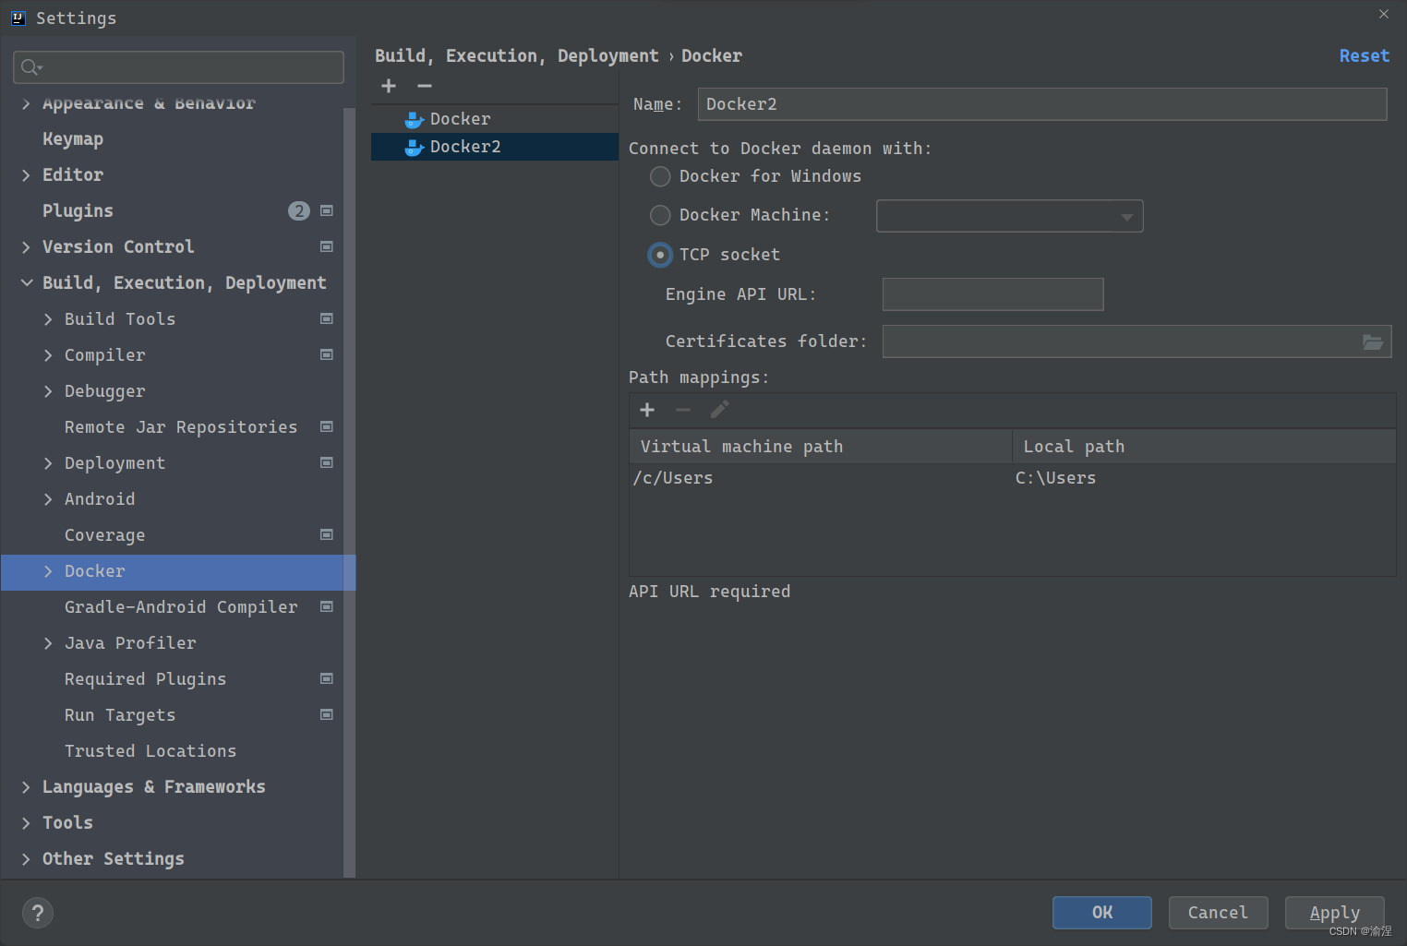The height and width of the screenshot is (946, 1407).
Task: Expand the Compiler node
Action: pos(48,355)
